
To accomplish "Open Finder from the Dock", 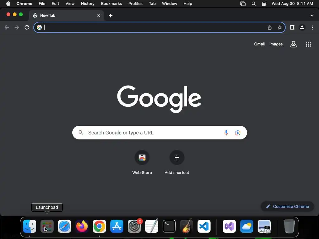I will [30, 226].
